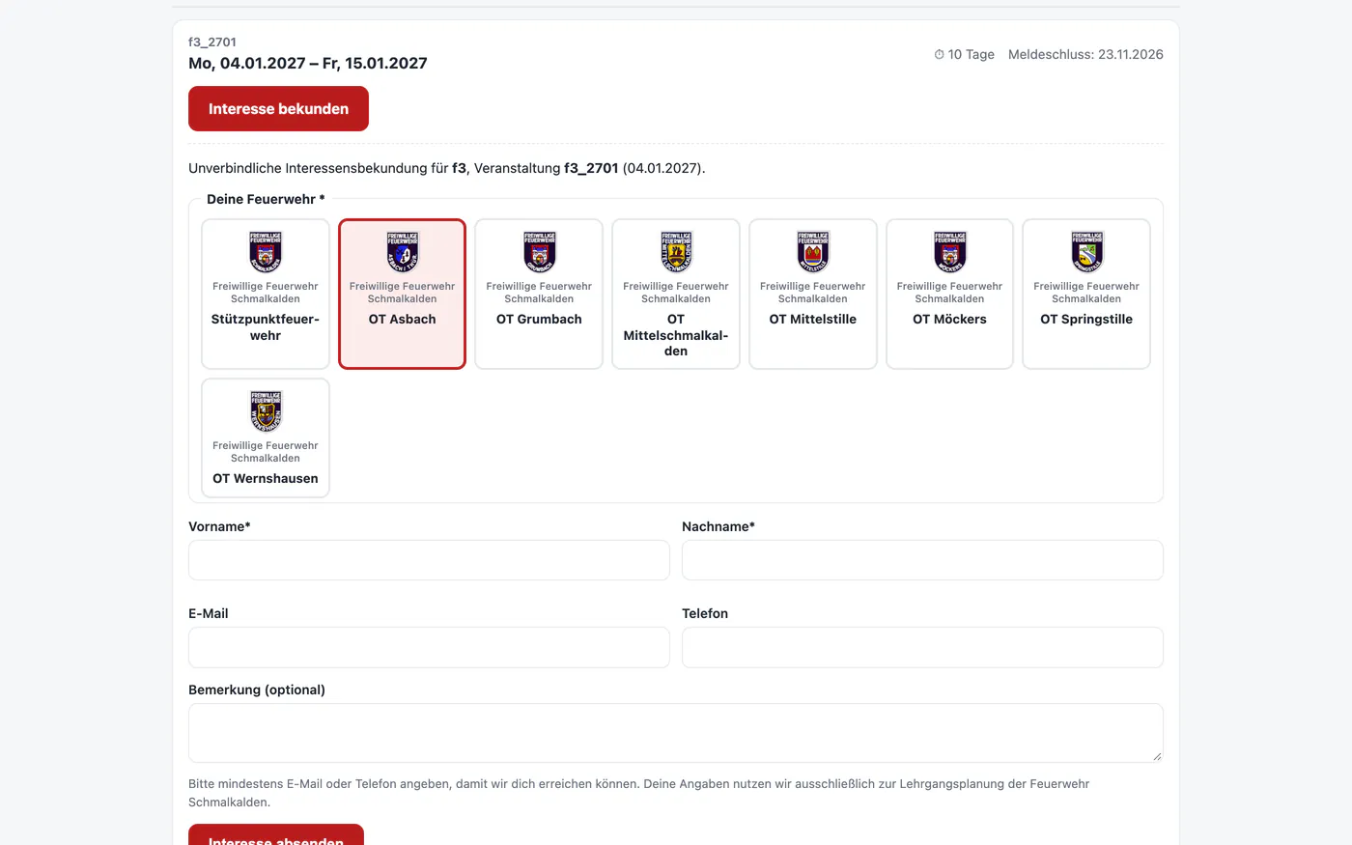Screen dimensions: 1352x845
Task: Click the OT Mittelstille crest icon
Action: click(813, 252)
